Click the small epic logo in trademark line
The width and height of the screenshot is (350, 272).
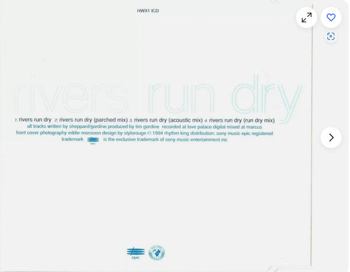[93, 140]
